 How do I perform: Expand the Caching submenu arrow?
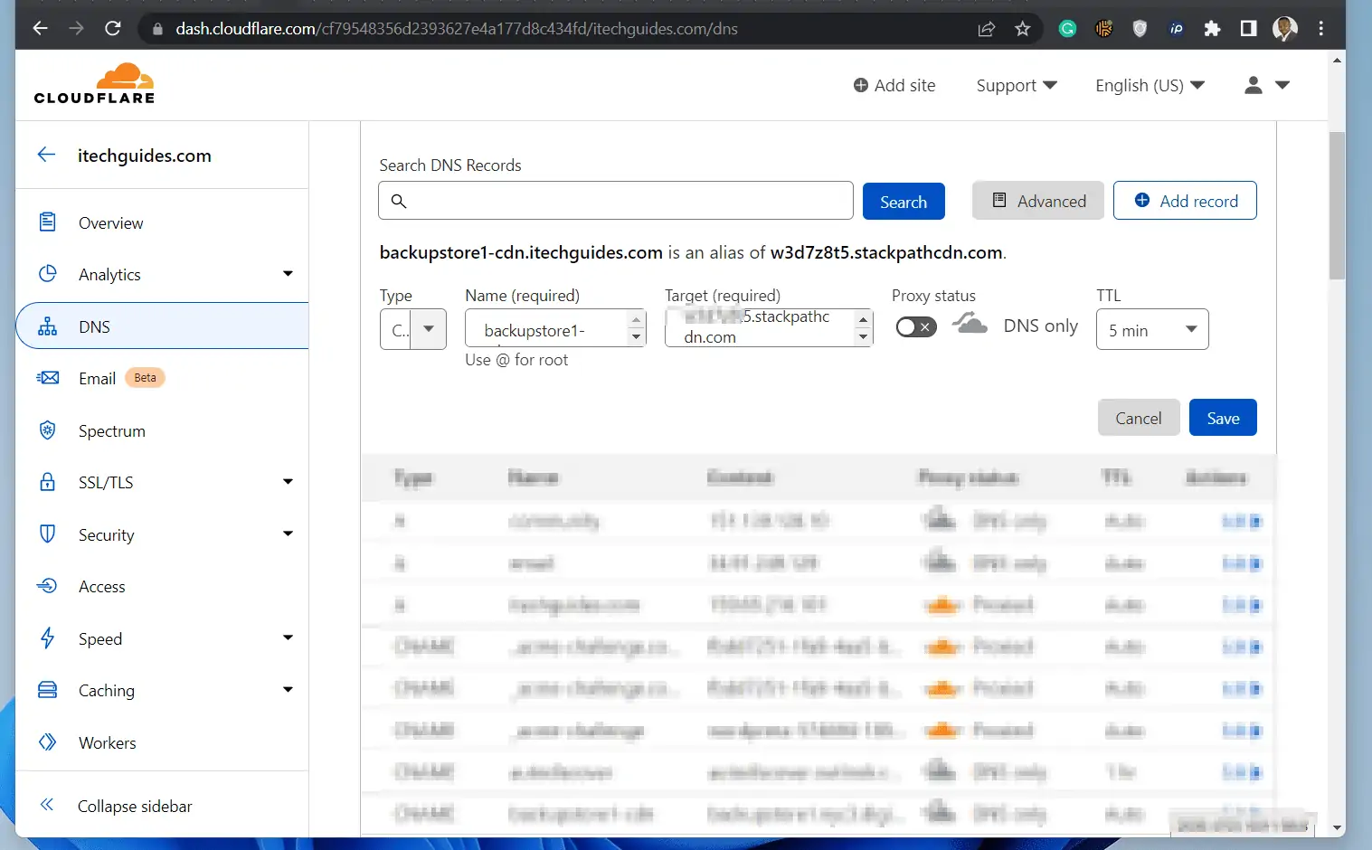(288, 690)
